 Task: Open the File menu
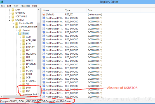(x=3, y=6)
